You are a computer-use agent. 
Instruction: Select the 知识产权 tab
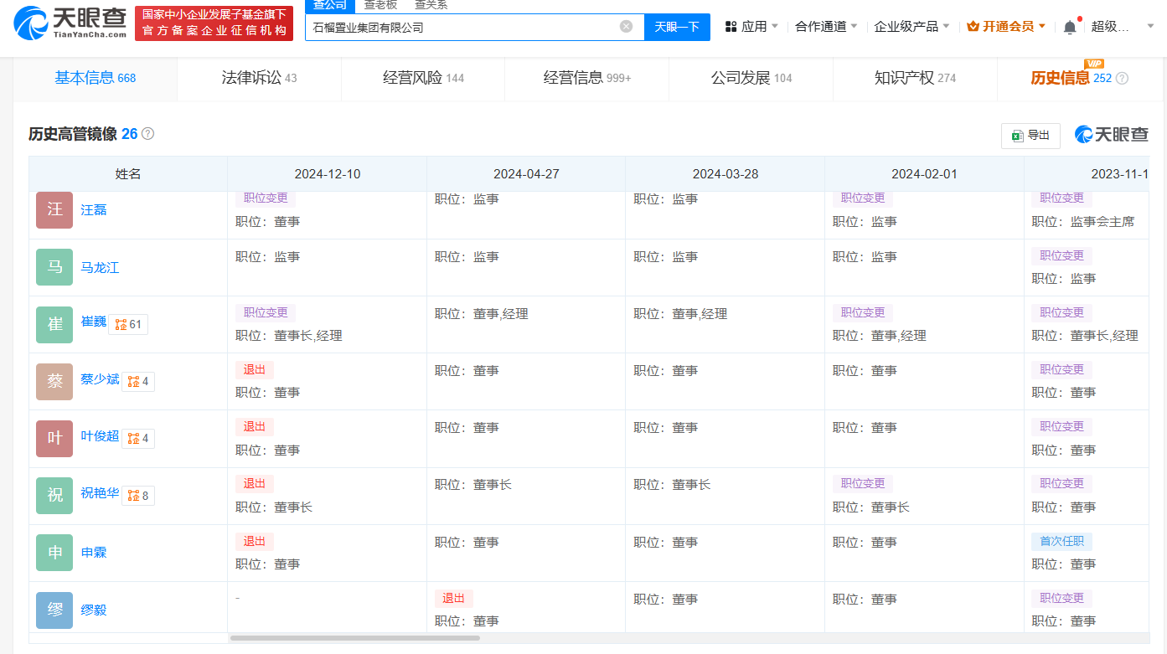tap(915, 79)
